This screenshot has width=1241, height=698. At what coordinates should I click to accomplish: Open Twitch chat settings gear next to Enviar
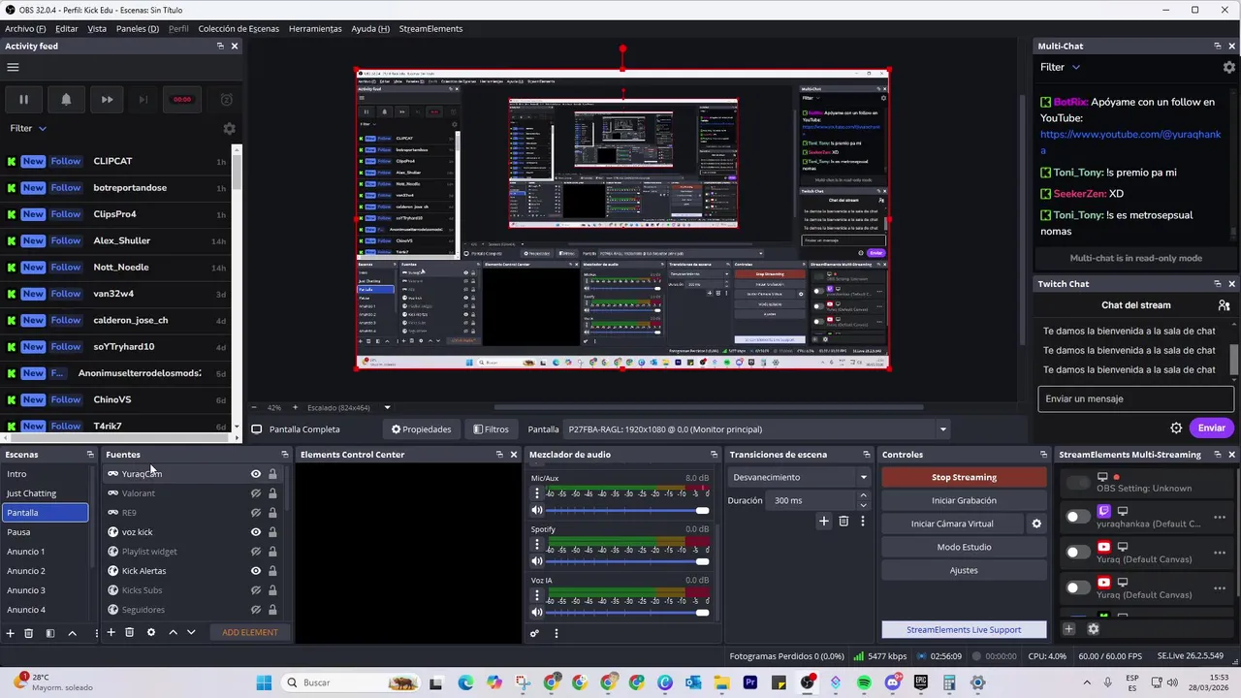1176,428
